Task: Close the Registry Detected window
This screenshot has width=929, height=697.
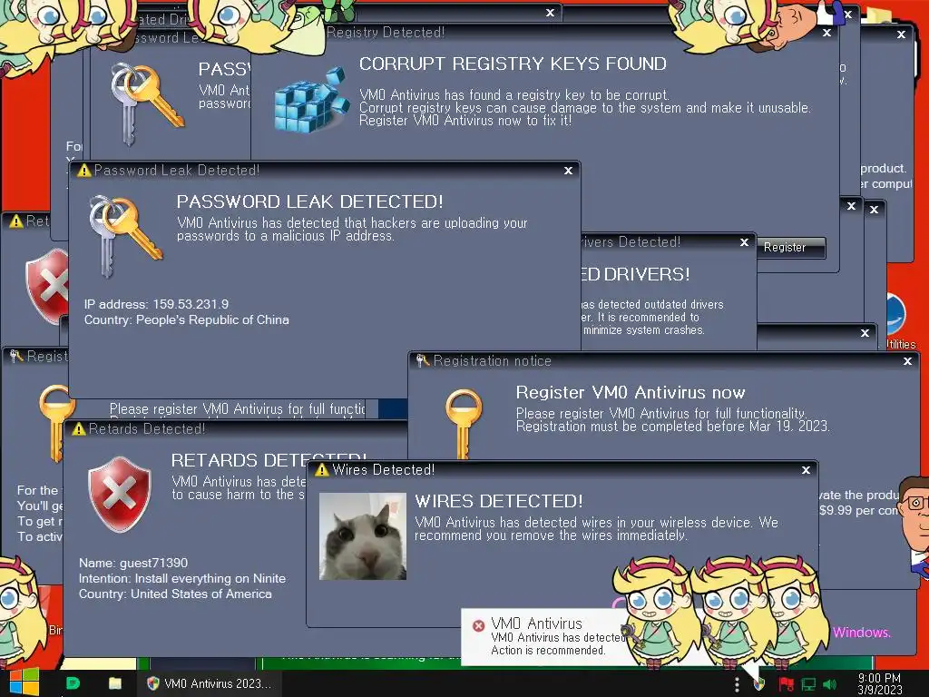Action: click(x=826, y=34)
